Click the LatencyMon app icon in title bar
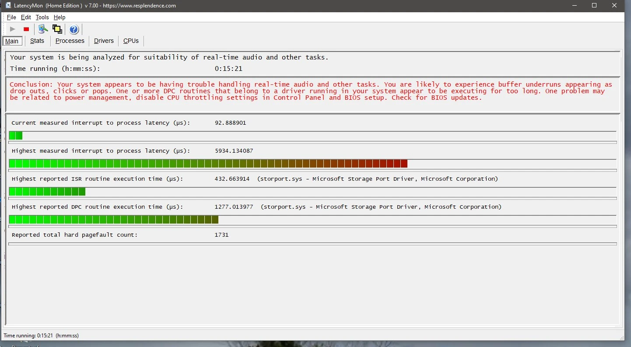Image resolution: width=631 pixels, height=347 pixels. tap(8, 6)
